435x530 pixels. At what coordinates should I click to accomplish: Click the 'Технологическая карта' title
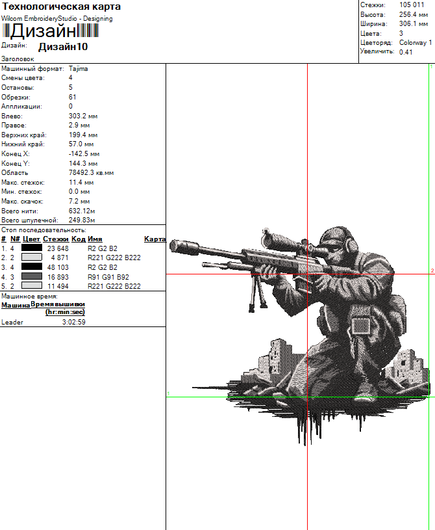click(62, 7)
